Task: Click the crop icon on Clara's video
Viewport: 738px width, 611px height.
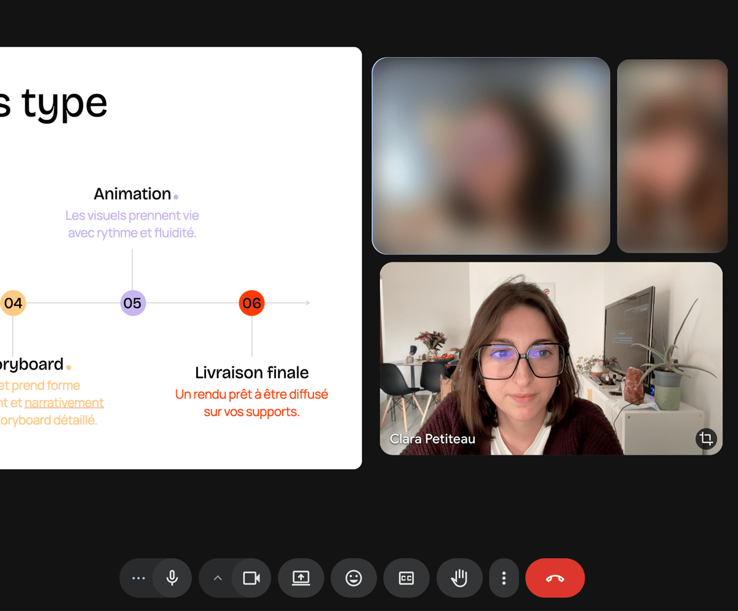Action: point(706,439)
